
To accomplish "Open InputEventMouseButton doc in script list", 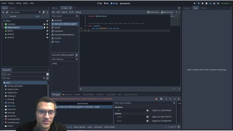I will (x=64, y=35).
